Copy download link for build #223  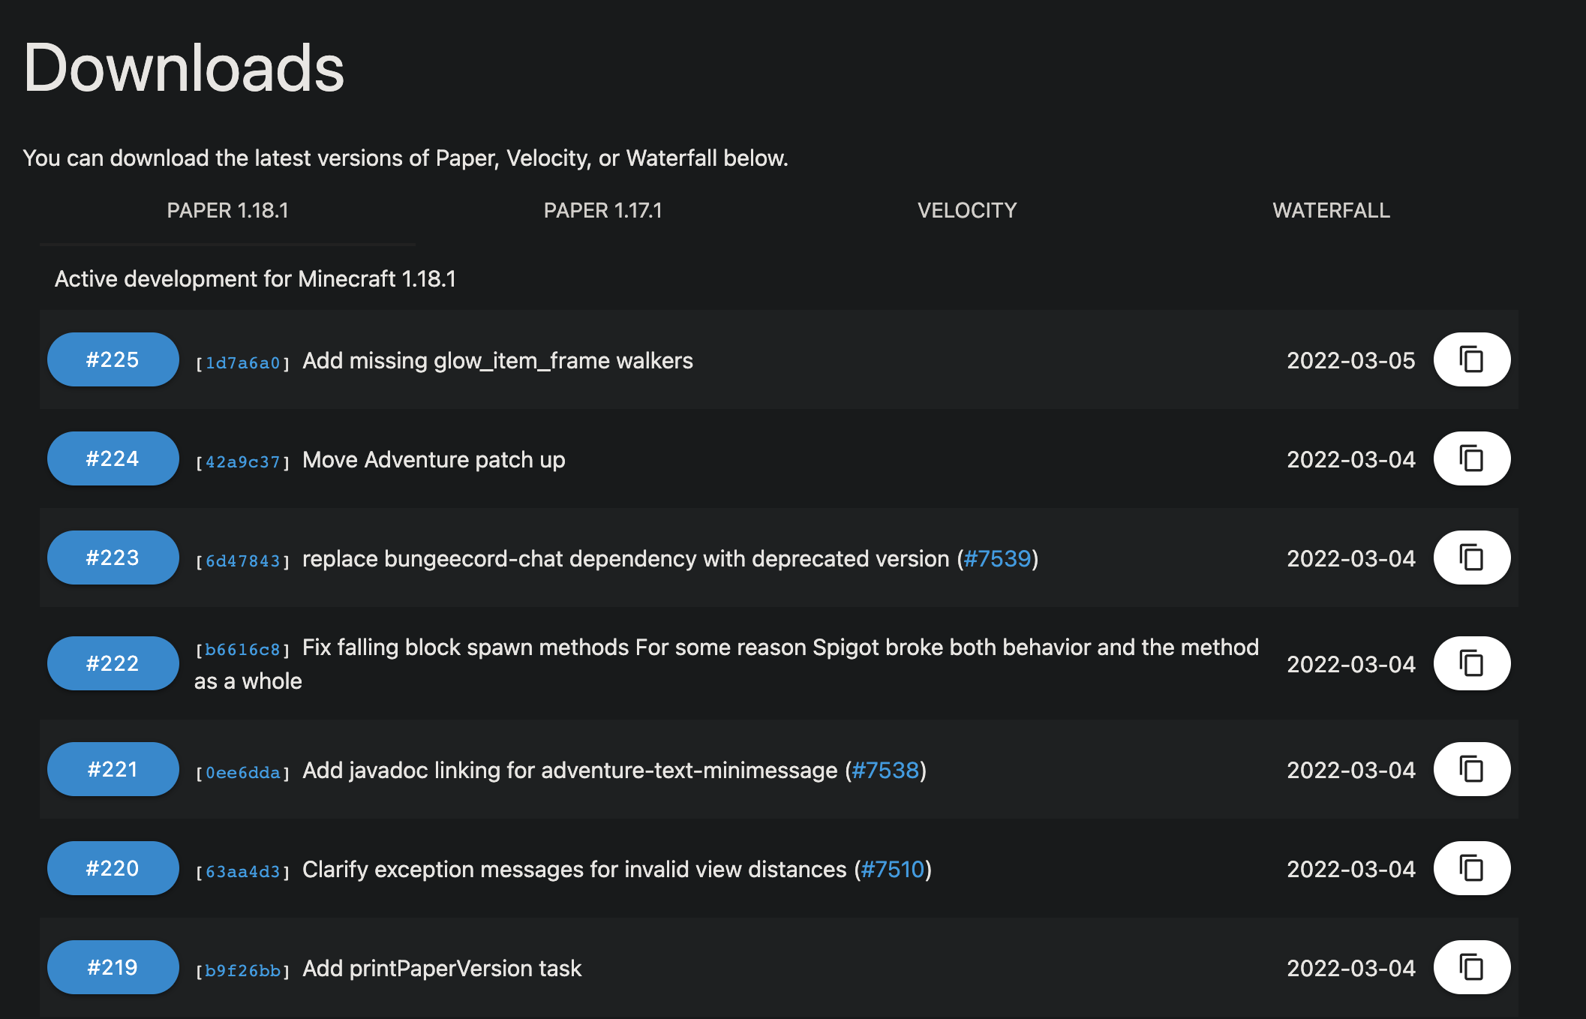(1471, 558)
